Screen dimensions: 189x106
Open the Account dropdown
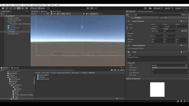158,8
